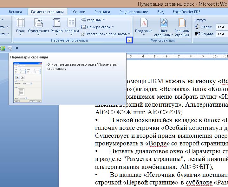Click the green icon in quick access toolbar
The image size is (228, 187).
3,48
